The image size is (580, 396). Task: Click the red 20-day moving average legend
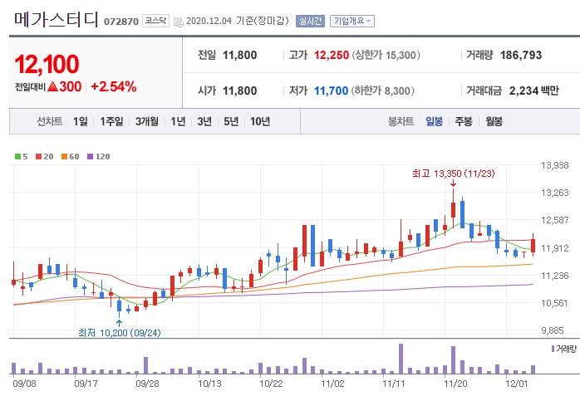(44, 157)
